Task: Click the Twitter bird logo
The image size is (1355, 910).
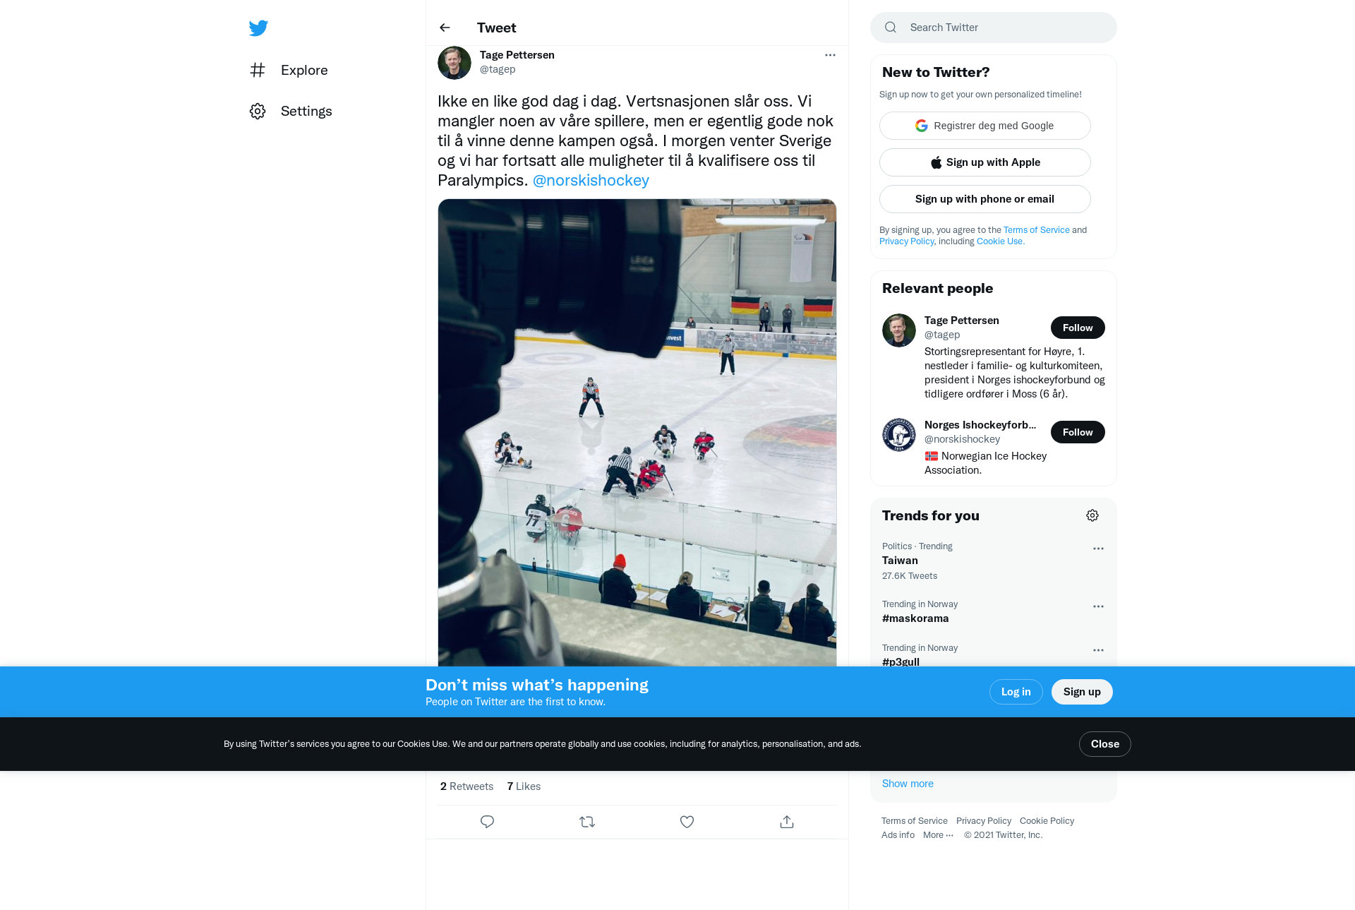Action: [258, 28]
